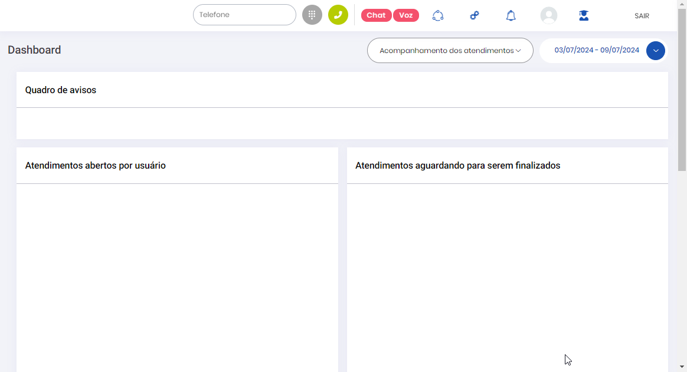Show notifications with the bell icon
This screenshot has width=687, height=372.
511,15
